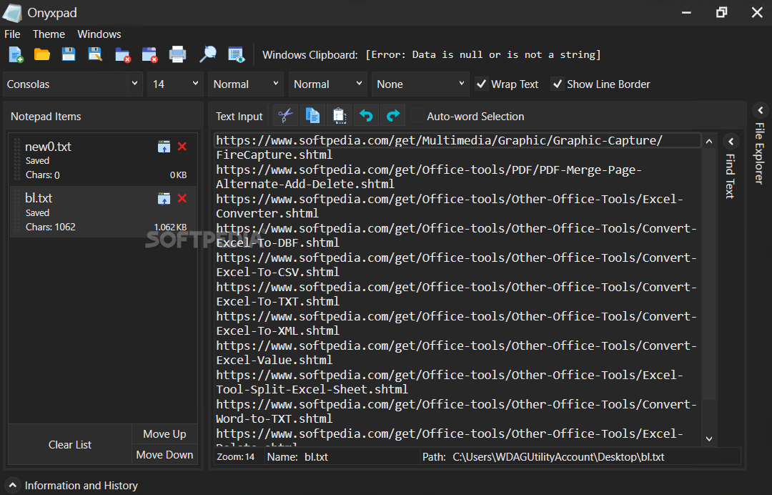Open the Windows menu
The height and width of the screenshot is (495, 772).
click(99, 34)
